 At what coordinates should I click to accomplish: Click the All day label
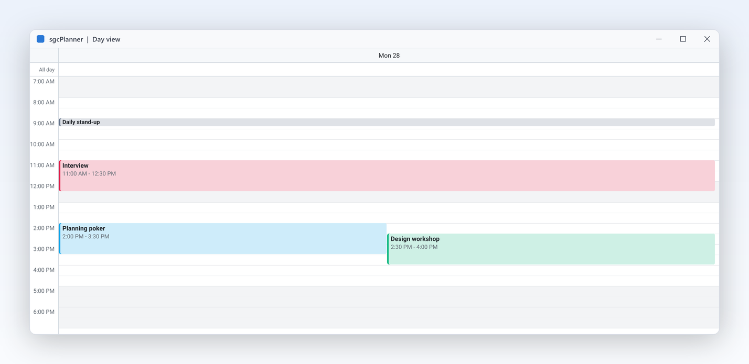[47, 70]
